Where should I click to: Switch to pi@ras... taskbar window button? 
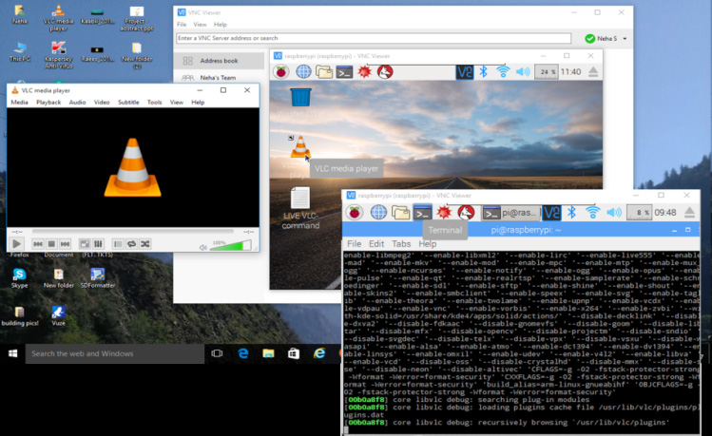[510, 213]
